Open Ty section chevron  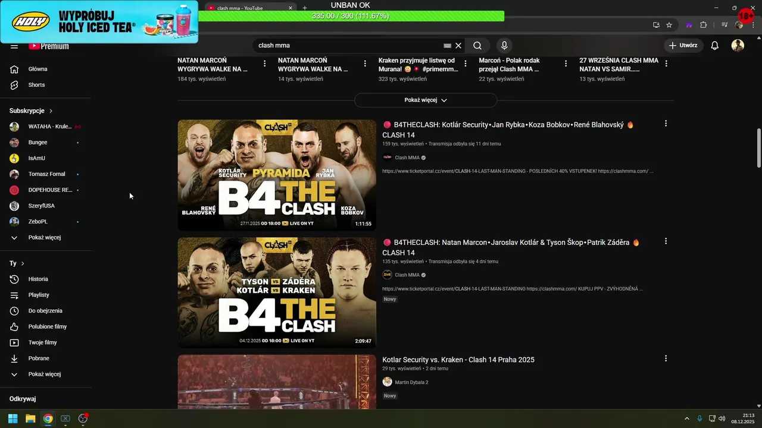point(23,263)
